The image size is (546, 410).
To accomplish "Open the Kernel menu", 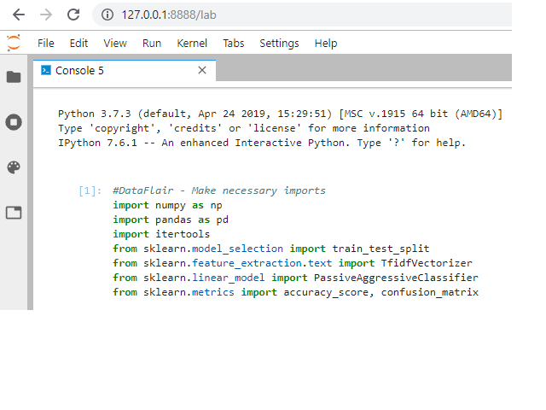I will click(192, 43).
